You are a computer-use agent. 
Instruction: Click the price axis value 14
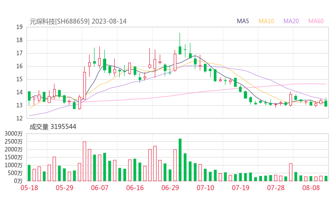[x=19, y=92]
